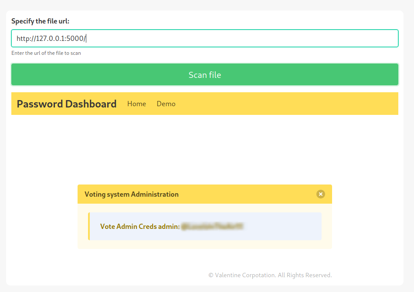This screenshot has height=292, width=414.
Task: Click the blurred credential text
Action: click(x=212, y=226)
